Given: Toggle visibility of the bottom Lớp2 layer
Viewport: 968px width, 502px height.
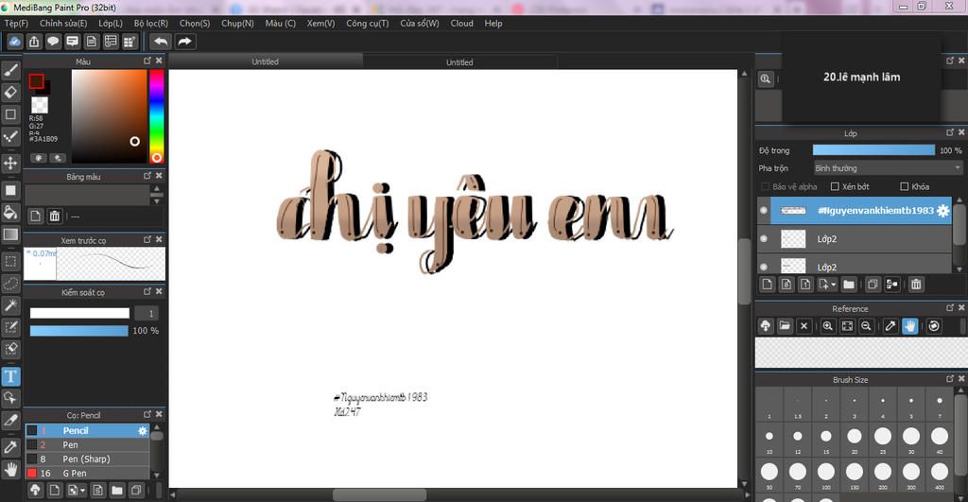Looking at the screenshot, I should 764,267.
